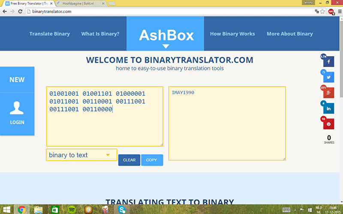Open on-screen keyboard tray icon
The width and height of the screenshot is (343, 214).
click(x=286, y=210)
